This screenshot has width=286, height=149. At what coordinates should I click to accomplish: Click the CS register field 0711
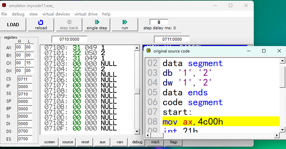25,79
